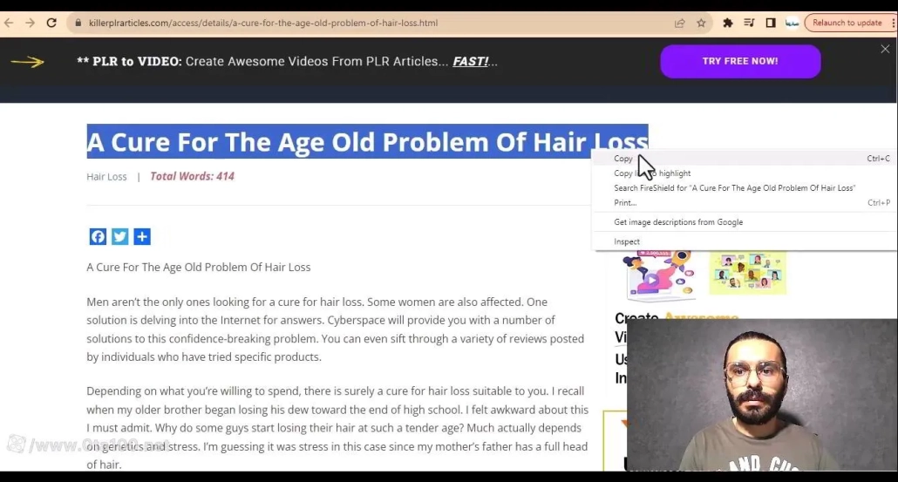Viewport: 898px width, 482px height.
Task: Bookmark this page with the star icon
Action: (701, 23)
